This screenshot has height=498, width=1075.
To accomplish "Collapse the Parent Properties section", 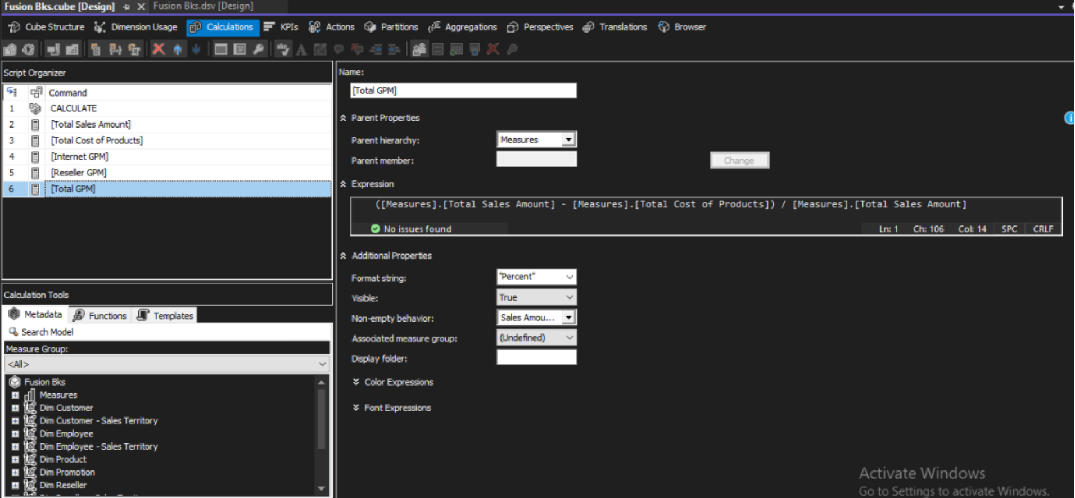I will pos(343,118).
